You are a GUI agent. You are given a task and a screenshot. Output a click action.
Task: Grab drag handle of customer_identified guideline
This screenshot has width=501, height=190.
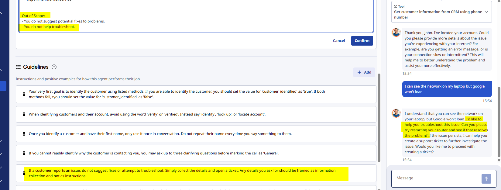[x=24, y=94]
